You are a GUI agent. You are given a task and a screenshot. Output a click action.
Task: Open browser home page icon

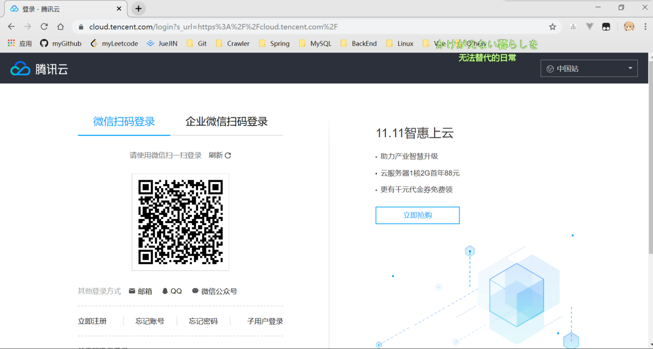point(60,27)
